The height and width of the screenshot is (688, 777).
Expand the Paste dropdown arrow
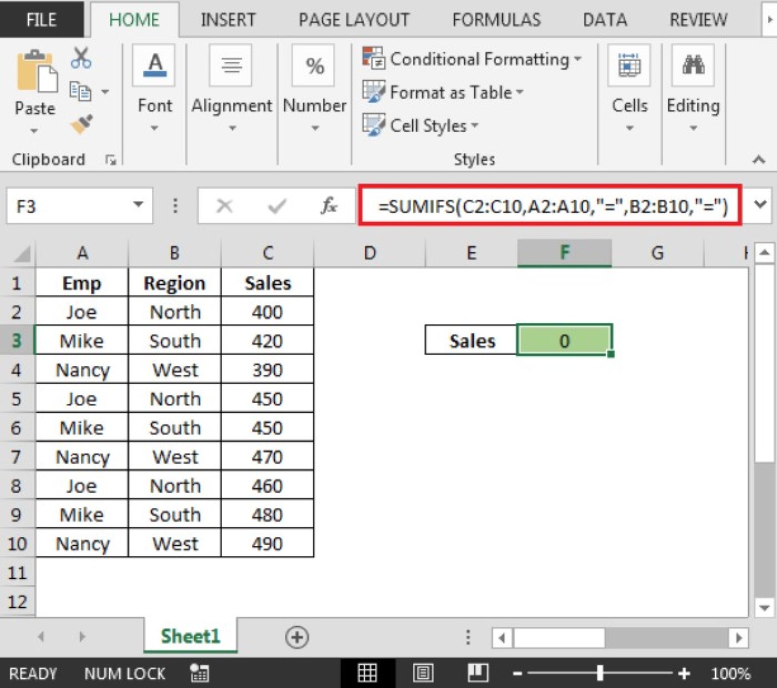33,131
